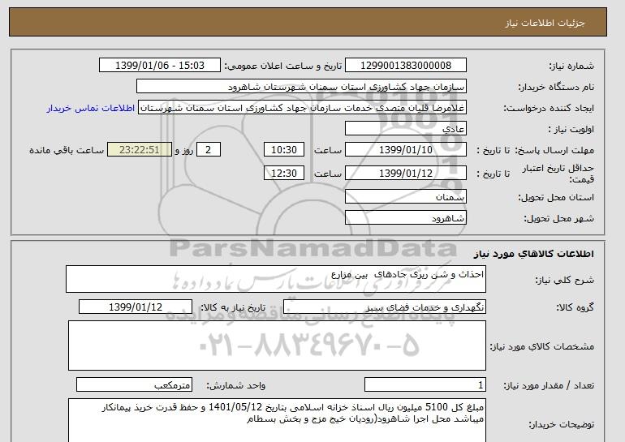Click the label واحد شمارش

click(236, 386)
